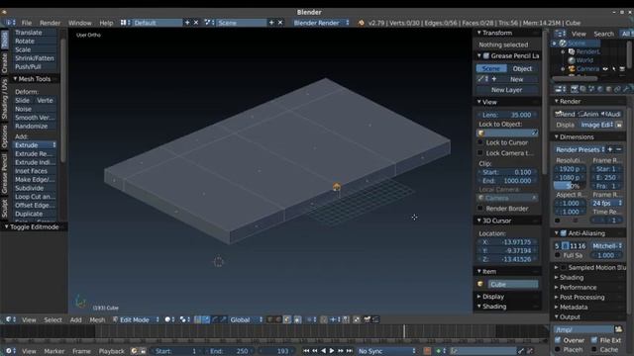The width and height of the screenshot is (634, 356).
Task: Open the File menu
Action: tap(27, 23)
